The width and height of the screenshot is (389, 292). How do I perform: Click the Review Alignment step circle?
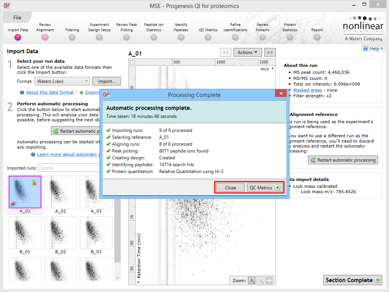pos(45,37)
